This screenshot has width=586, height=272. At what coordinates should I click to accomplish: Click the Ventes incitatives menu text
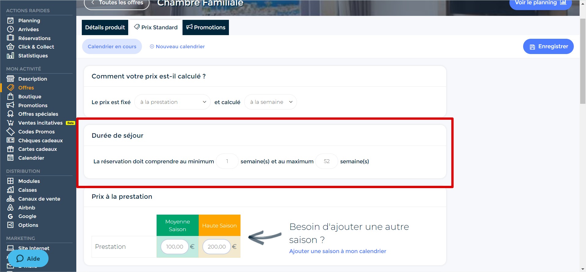40,123
